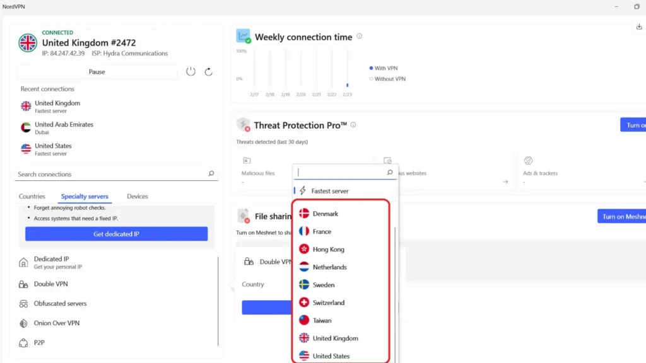Select Onion Over VPN in the specialty list
646x363 pixels.
117,323
